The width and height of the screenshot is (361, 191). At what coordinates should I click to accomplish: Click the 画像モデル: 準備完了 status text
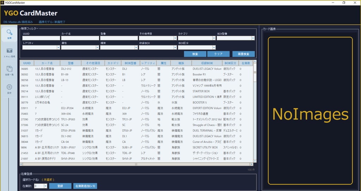(52, 22)
